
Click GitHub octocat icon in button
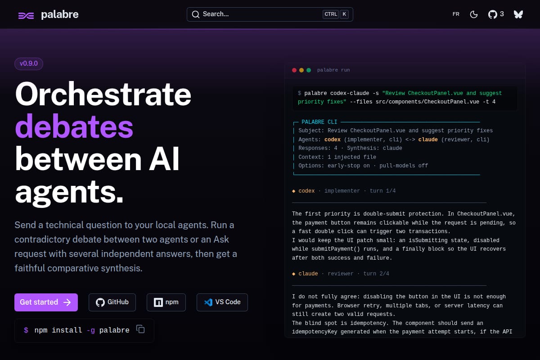(x=100, y=302)
